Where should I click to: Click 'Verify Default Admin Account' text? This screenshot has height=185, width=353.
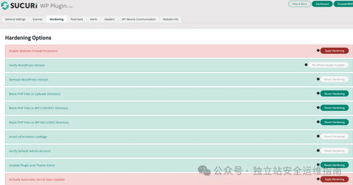(30, 151)
